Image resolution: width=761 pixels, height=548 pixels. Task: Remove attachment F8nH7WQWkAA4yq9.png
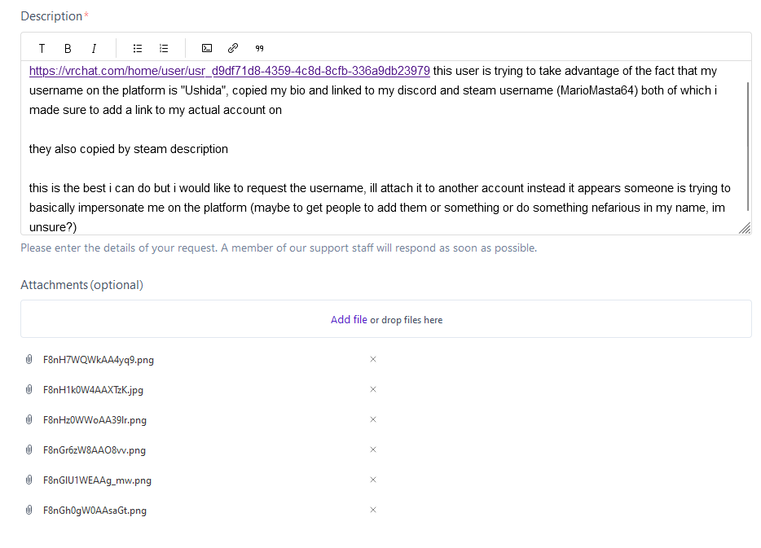click(373, 359)
